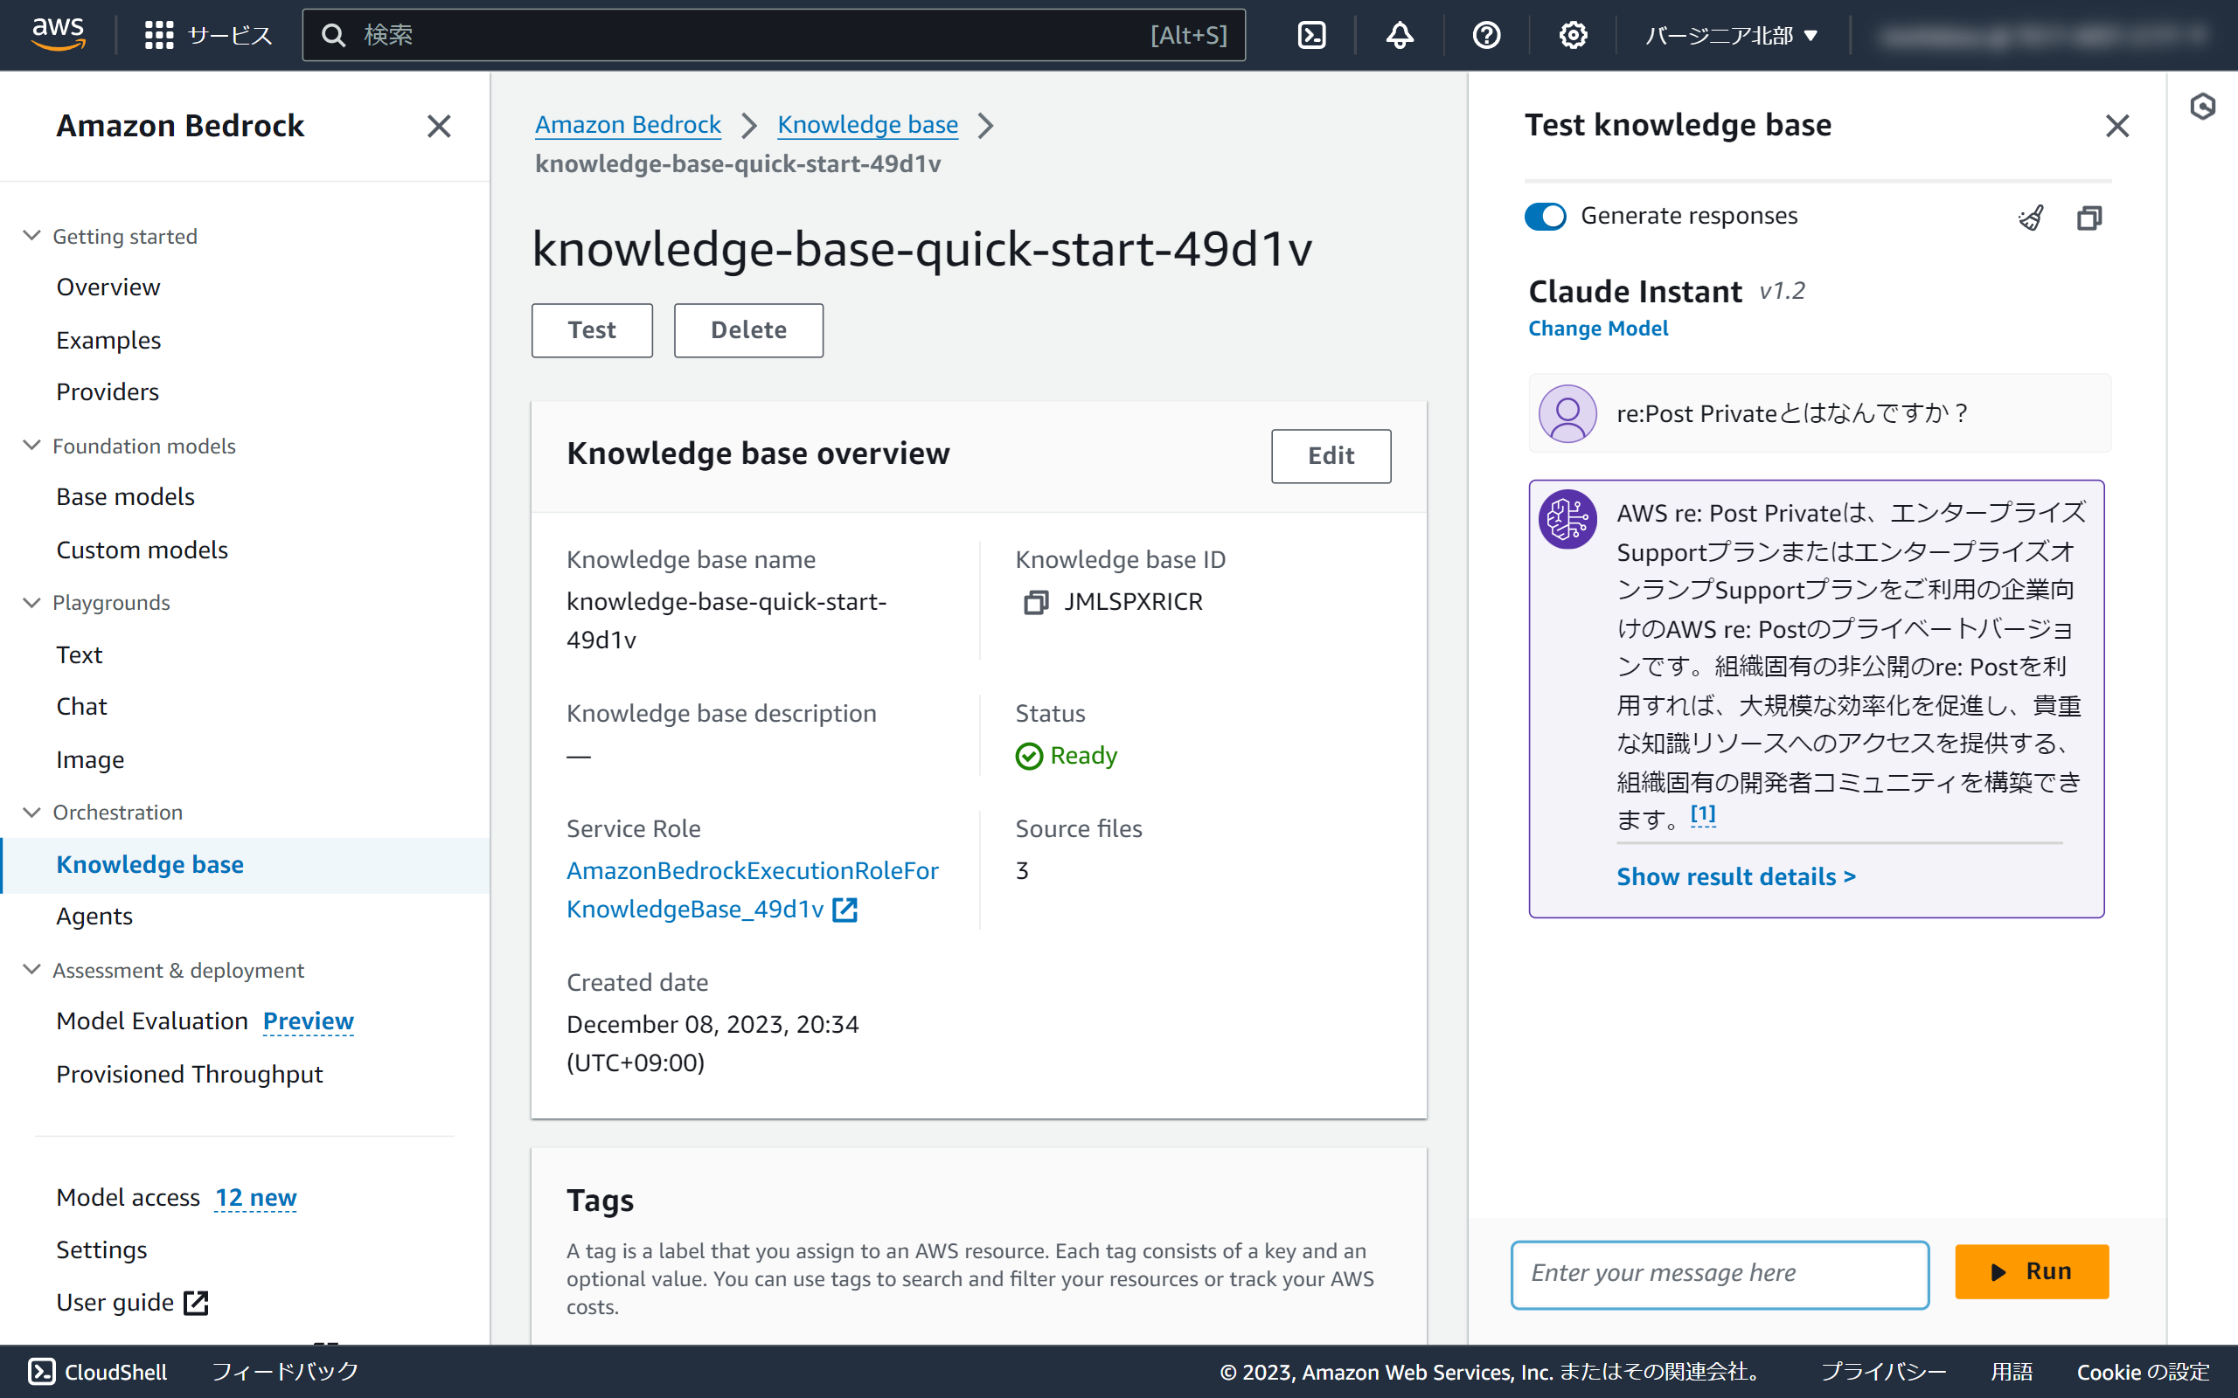Open the notifications bell icon
Image resolution: width=2238 pixels, height=1398 pixels.
pos(1400,35)
